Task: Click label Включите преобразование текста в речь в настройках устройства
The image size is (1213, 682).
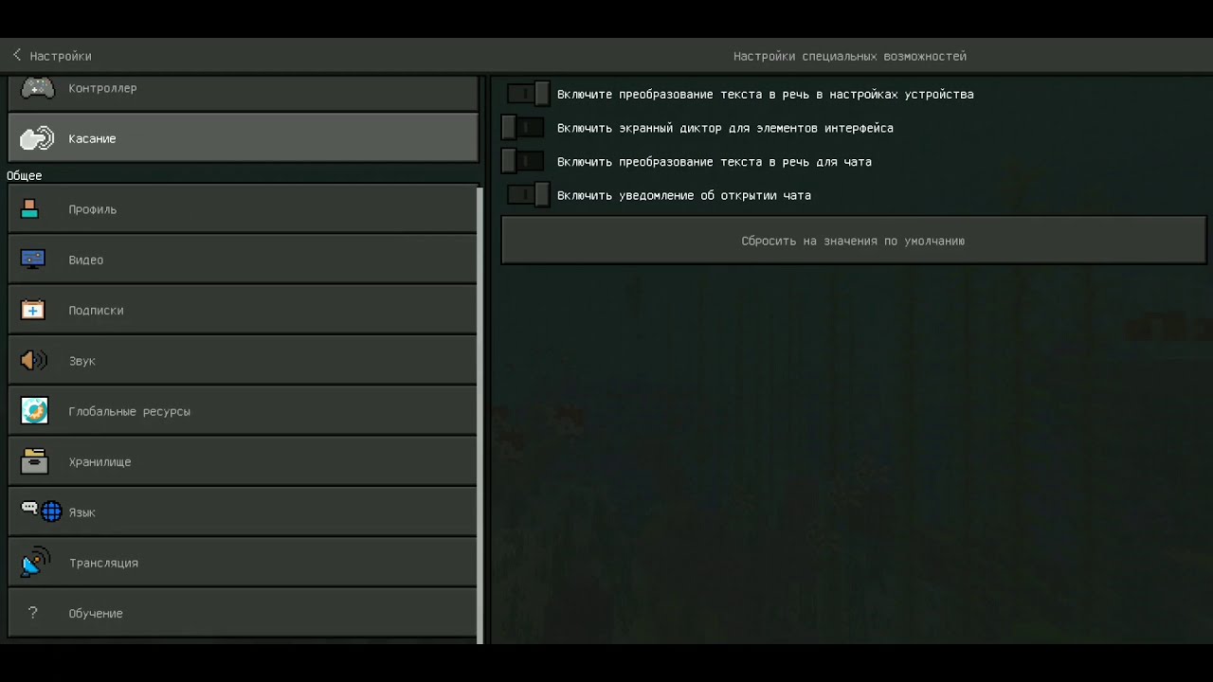Action: tap(766, 94)
